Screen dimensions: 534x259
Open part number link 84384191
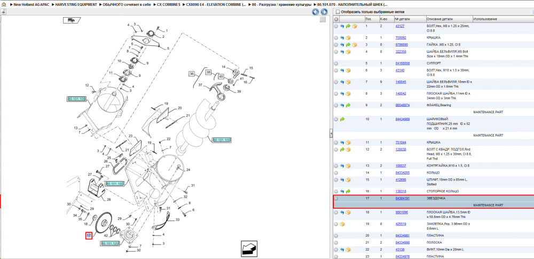coord(402,198)
